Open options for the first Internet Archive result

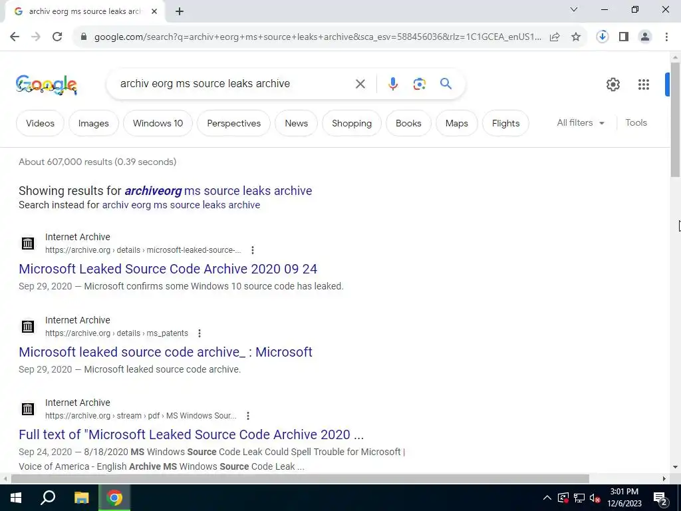(252, 250)
